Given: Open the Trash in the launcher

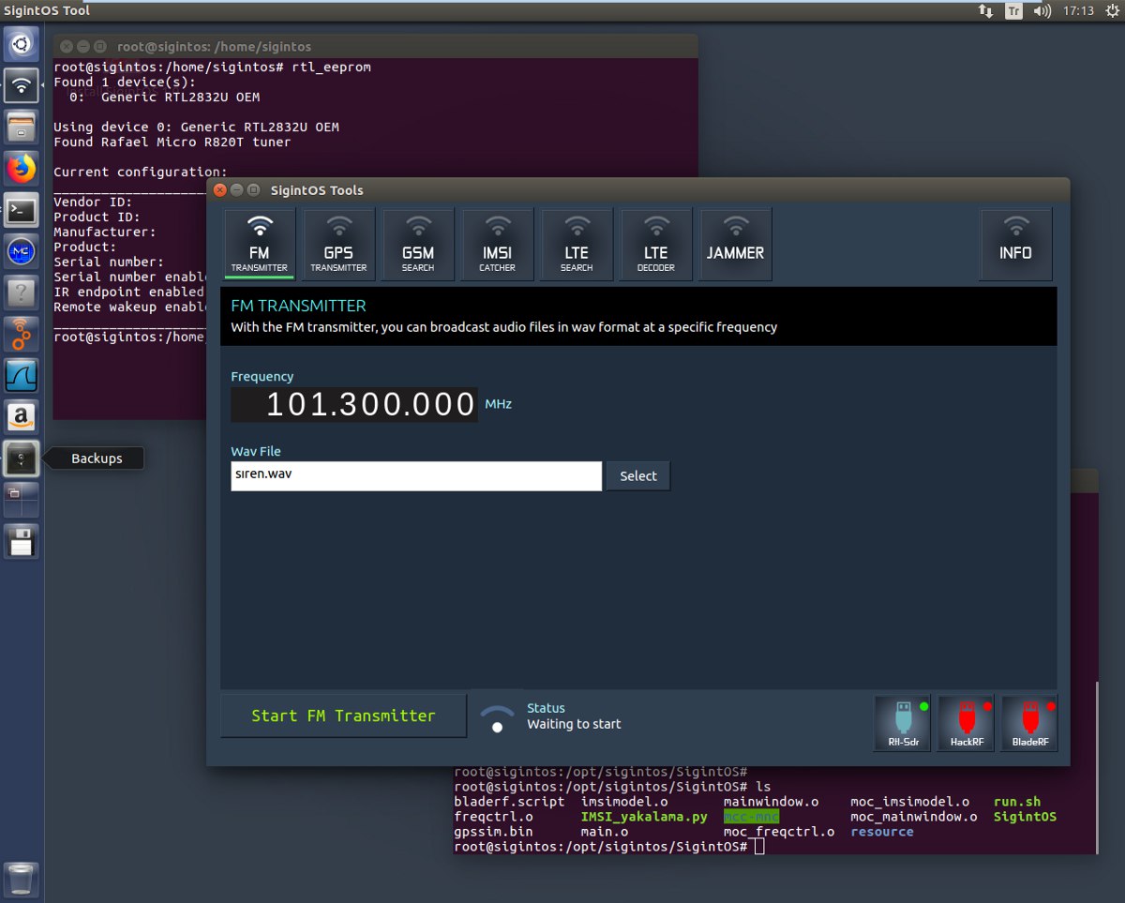Looking at the screenshot, I should (x=22, y=880).
